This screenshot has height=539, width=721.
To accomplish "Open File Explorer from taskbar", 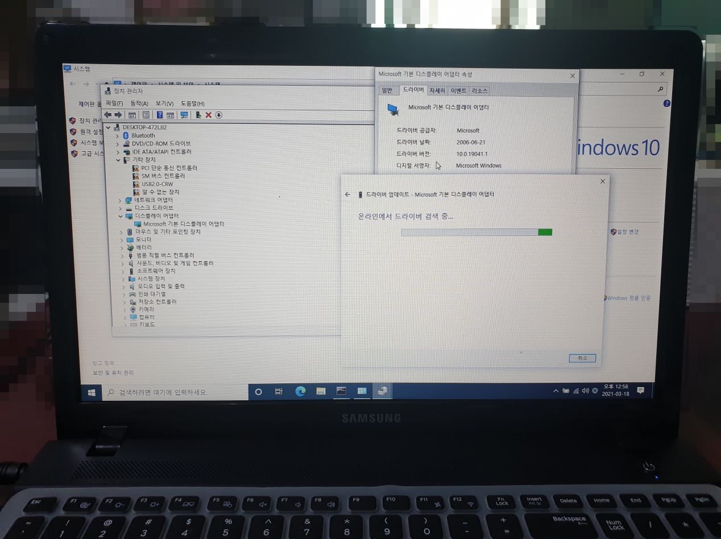I will 321,391.
